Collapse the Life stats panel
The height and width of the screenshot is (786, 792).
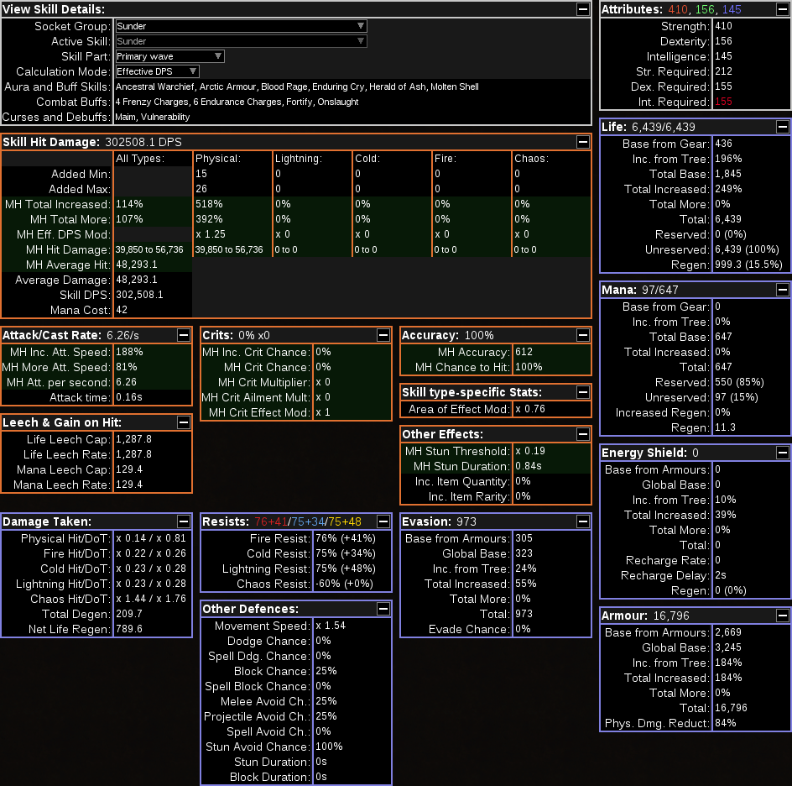(782, 127)
